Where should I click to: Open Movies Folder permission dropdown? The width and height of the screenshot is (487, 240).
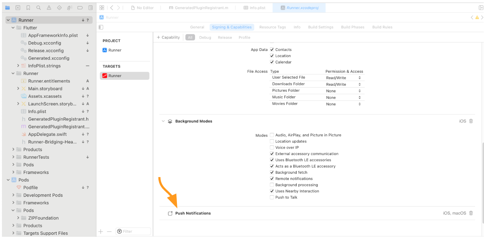[344, 104]
